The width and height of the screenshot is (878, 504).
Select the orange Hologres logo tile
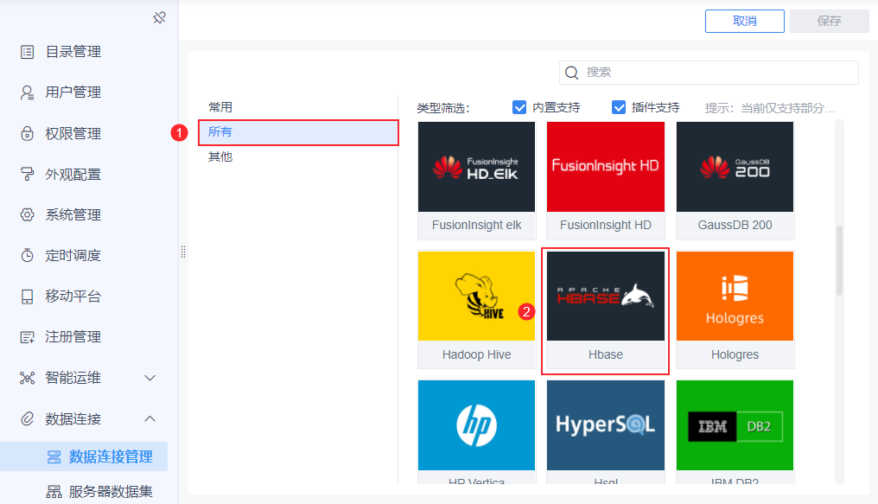tap(735, 296)
